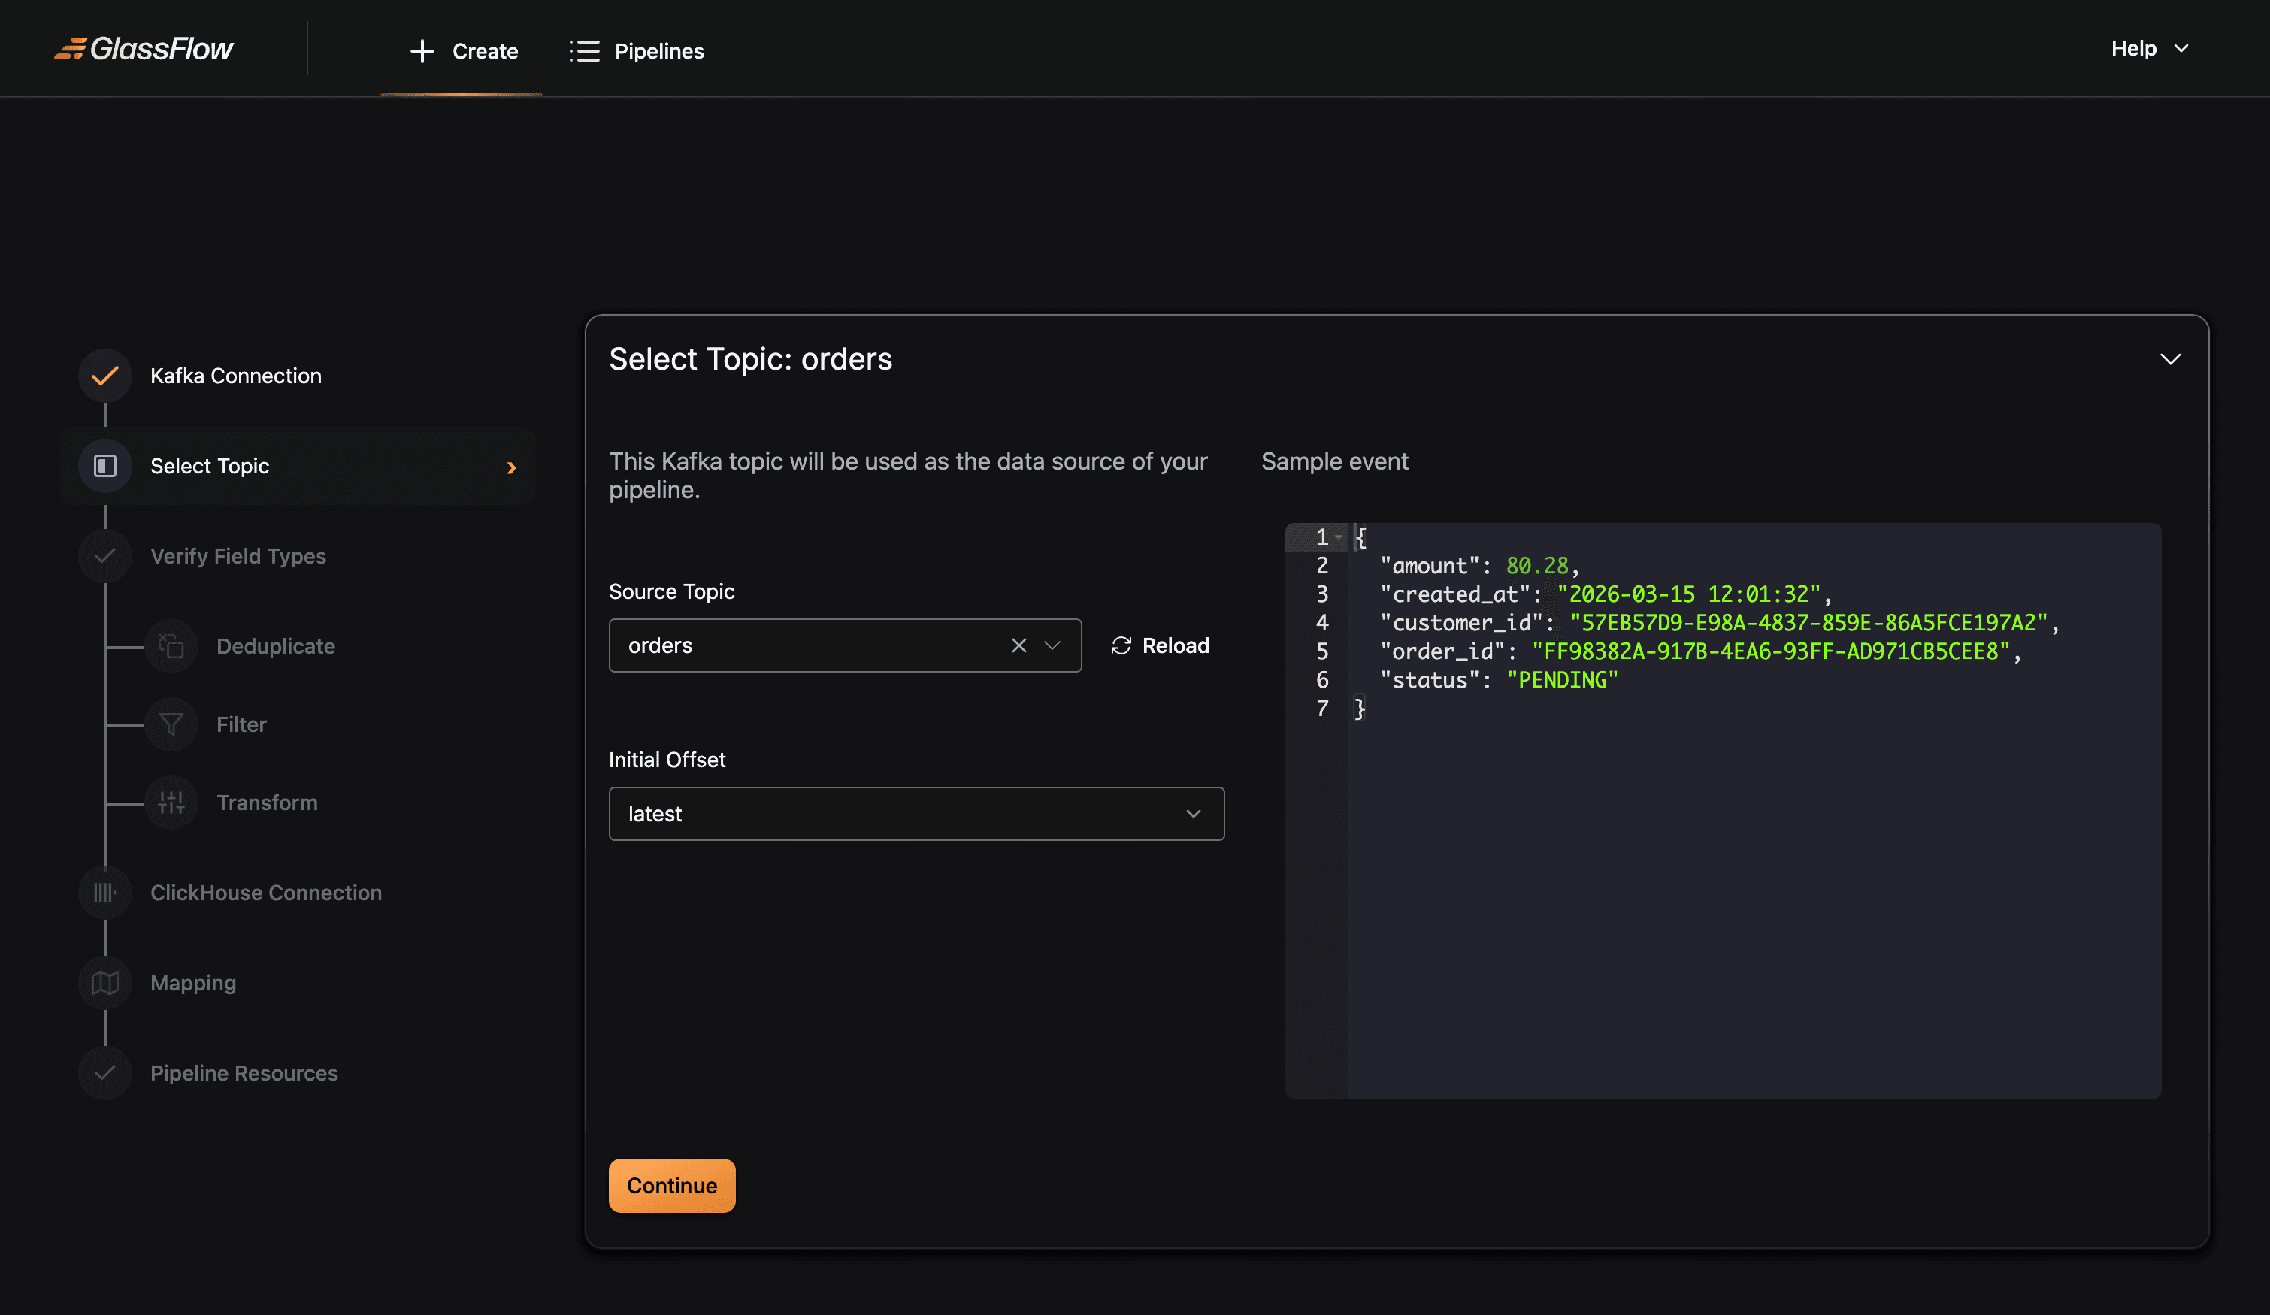This screenshot has height=1315, width=2270.
Task: Reload the topic list
Action: [1161, 645]
